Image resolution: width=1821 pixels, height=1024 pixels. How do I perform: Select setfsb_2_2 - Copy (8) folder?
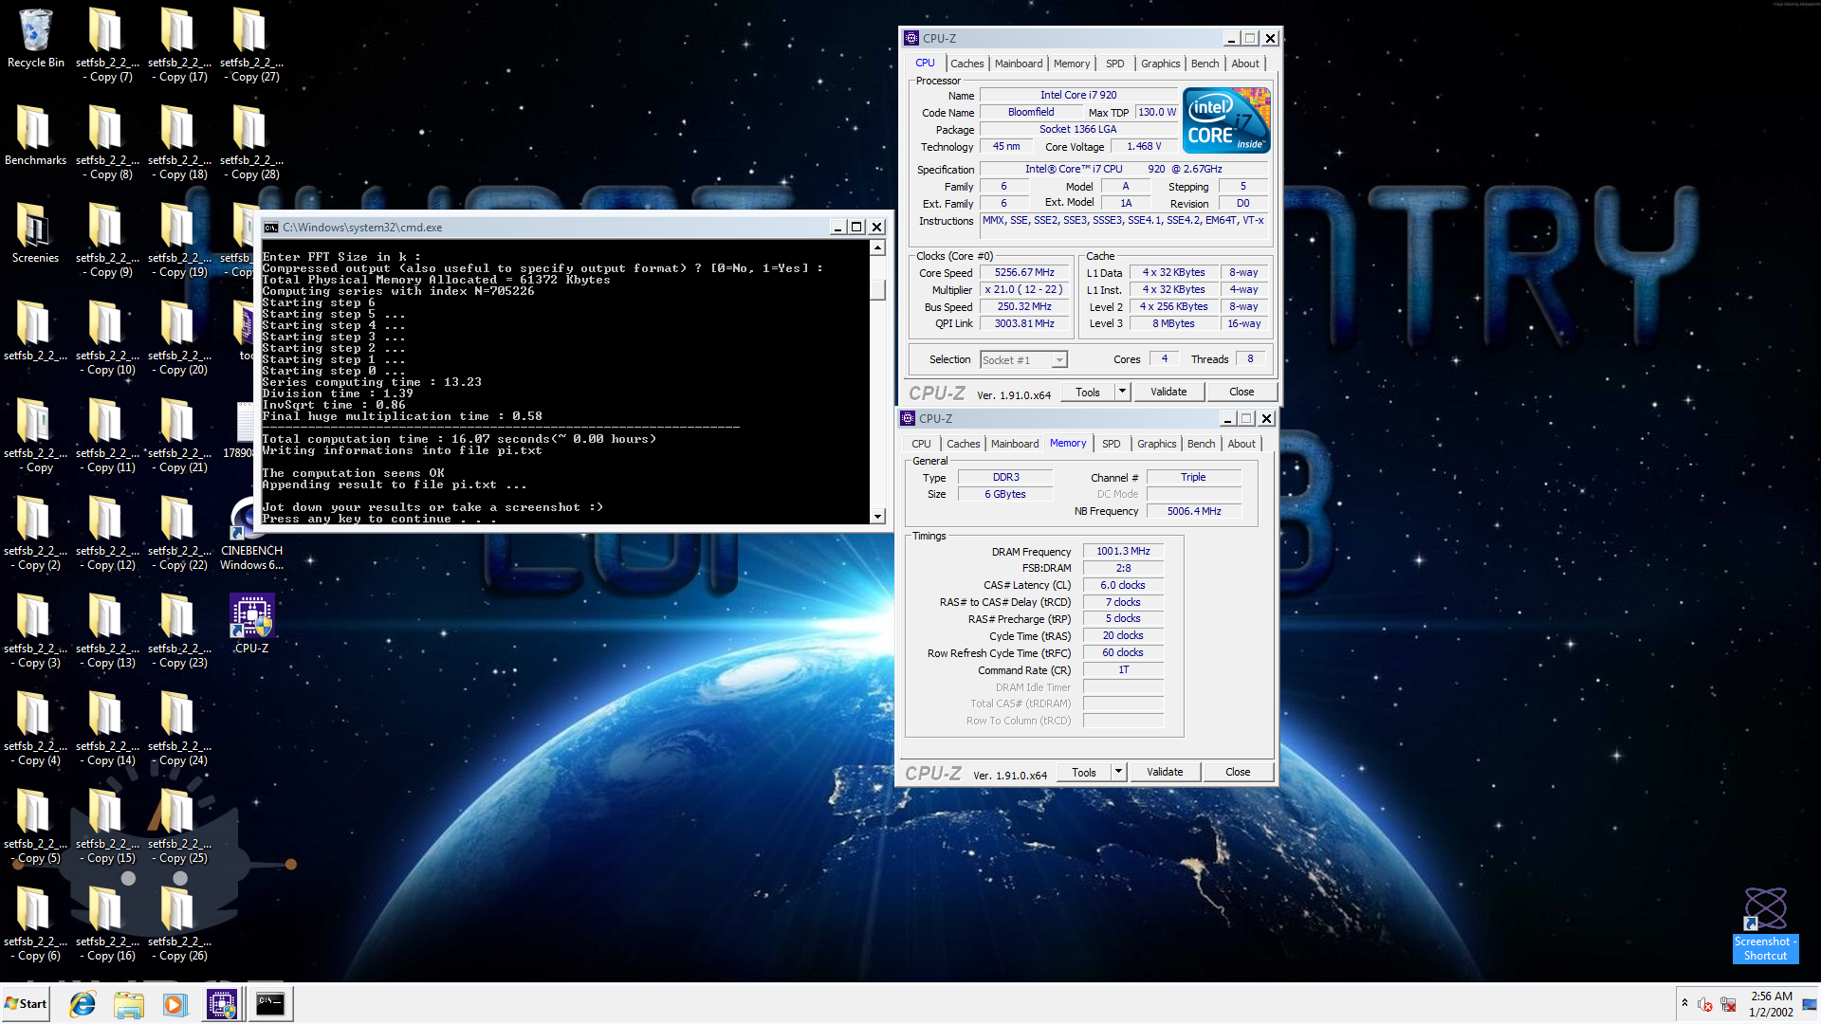pyautogui.click(x=107, y=142)
